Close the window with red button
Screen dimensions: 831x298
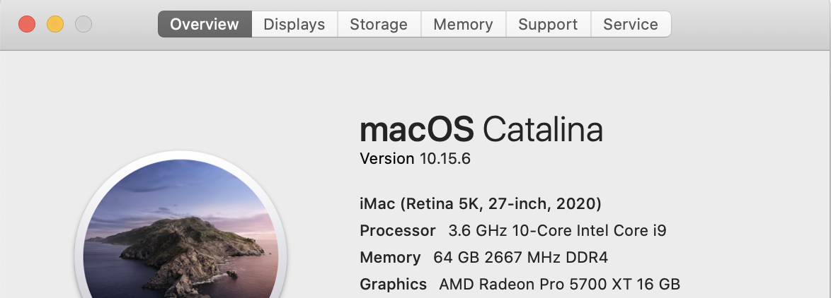point(27,25)
